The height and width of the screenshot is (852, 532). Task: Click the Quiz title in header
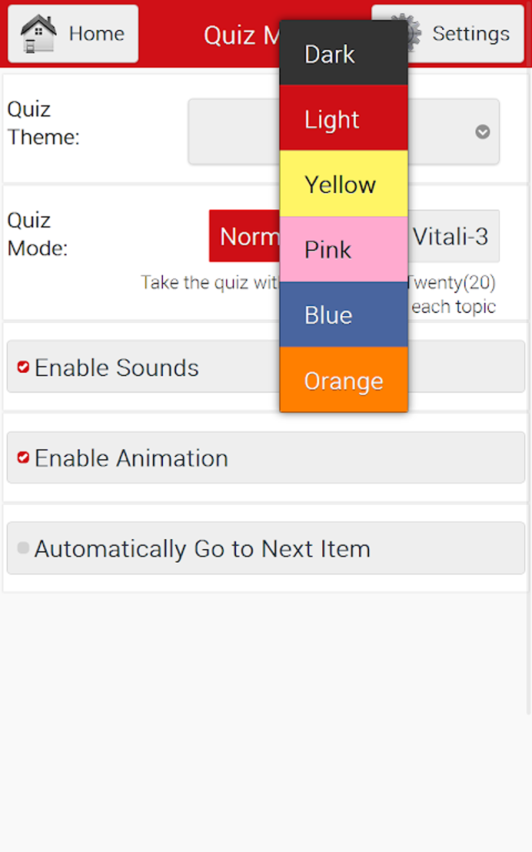[241, 35]
